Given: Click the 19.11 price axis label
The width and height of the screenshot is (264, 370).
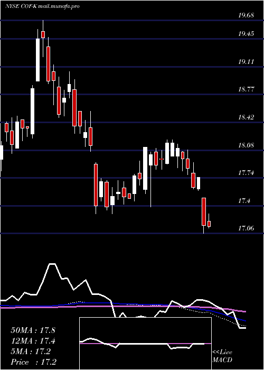Looking at the screenshot, I should pyautogui.click(x=246, y=62).
